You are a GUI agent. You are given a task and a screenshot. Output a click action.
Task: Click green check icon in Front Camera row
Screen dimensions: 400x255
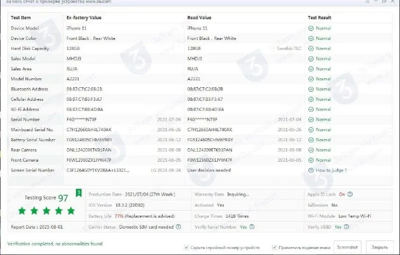310,160
